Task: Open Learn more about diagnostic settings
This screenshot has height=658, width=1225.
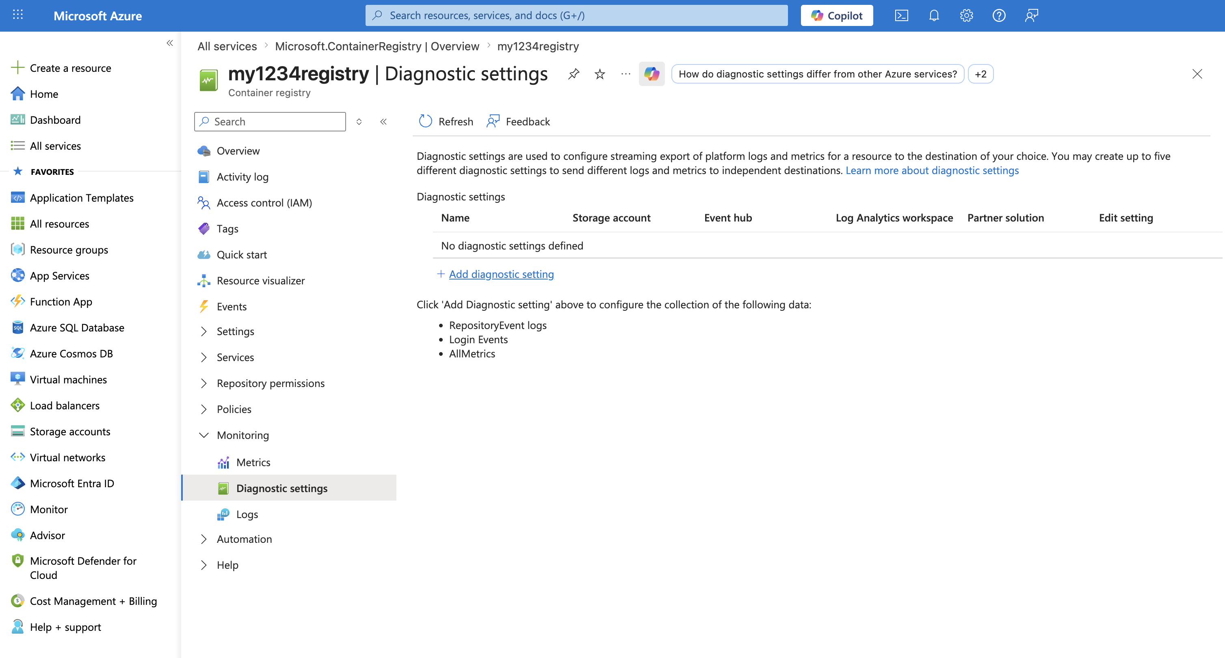Action: [932, 170]
